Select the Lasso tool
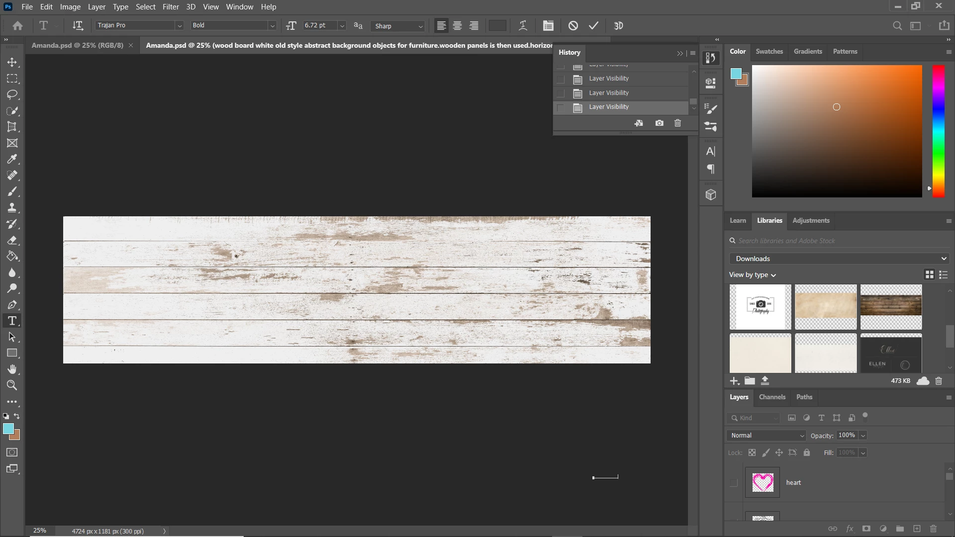The width and height of the screenshot is (955, 537). (x=12, y=94)
